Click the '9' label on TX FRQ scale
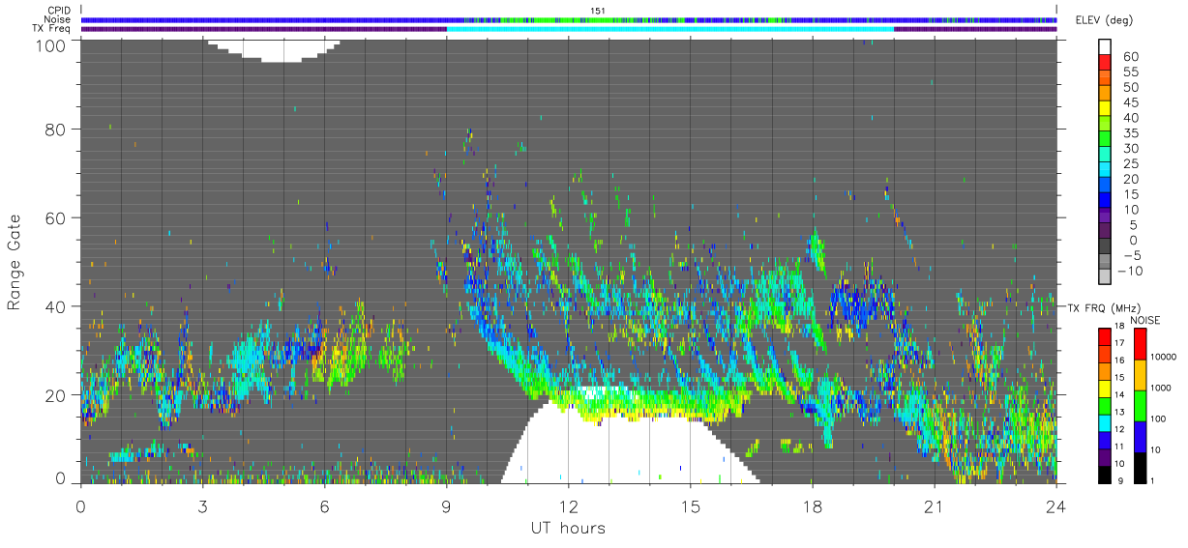The width and height of the screenshot is (1188, 548). pos(1121,483)
